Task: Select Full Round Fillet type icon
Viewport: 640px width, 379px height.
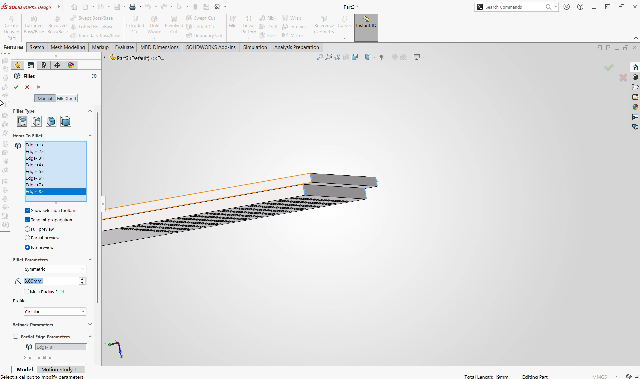Action: [x=66, y=121]
